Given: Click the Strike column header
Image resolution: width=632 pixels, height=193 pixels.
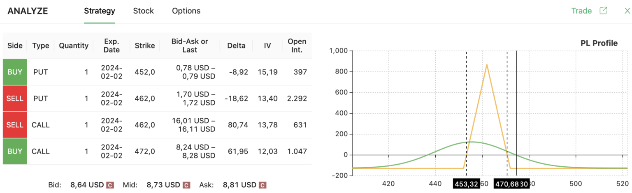Looking at the screenshot, I should coord(145,46).
